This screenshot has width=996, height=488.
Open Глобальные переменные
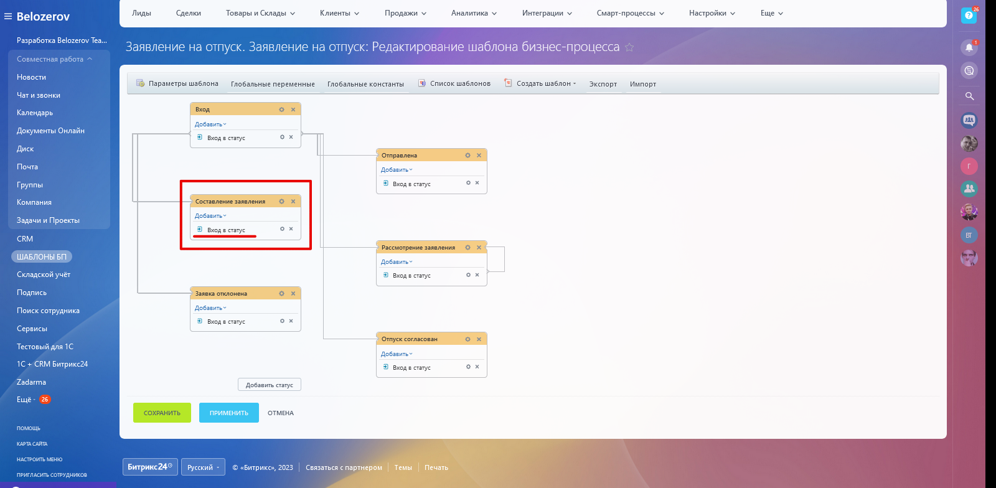coord(273,84)
